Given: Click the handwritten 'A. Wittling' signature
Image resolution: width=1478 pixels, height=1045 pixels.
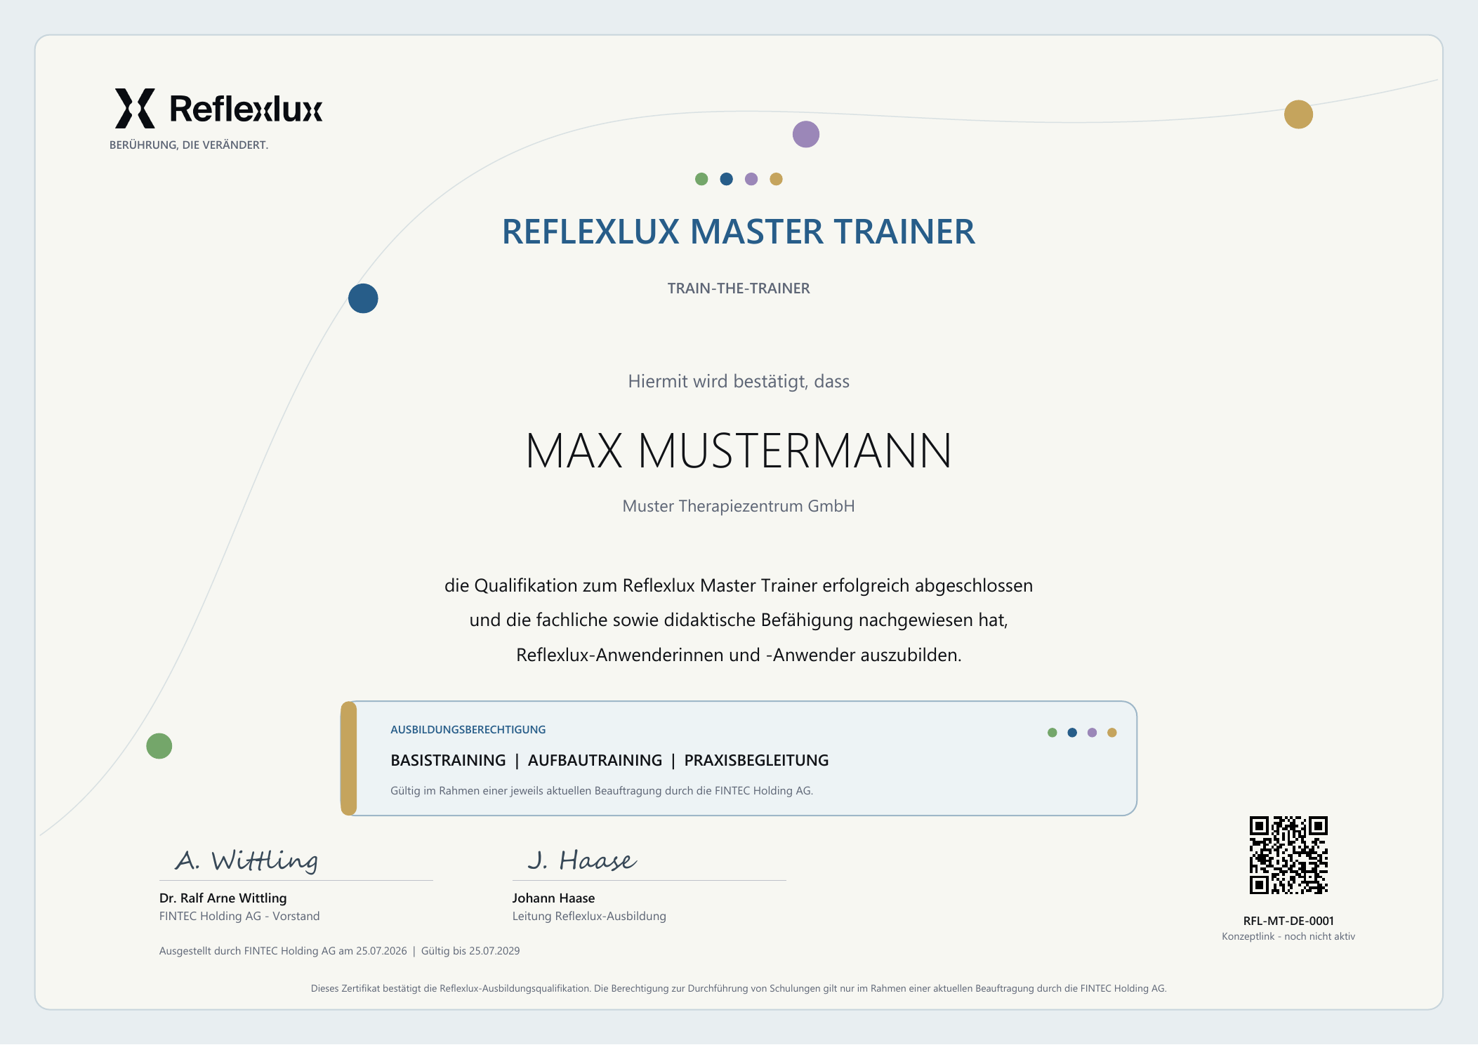Looking at the screenshot, I should (x=246, y=860).
